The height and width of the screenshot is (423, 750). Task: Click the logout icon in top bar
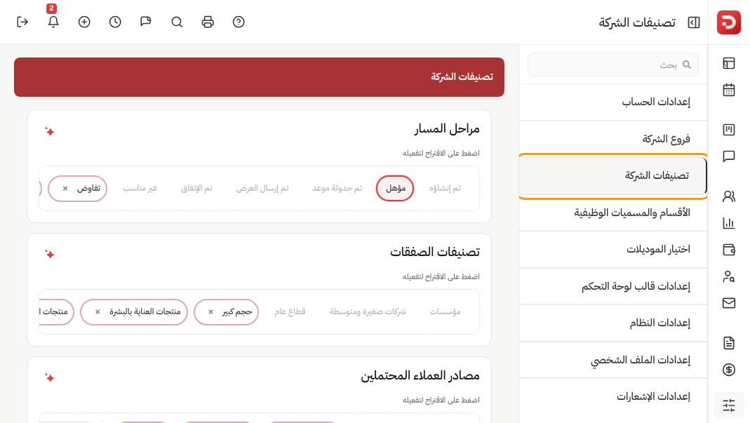(22, 22)
